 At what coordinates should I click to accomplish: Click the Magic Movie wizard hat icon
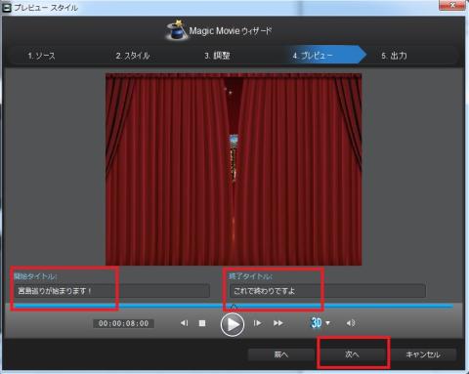[176, 30]
